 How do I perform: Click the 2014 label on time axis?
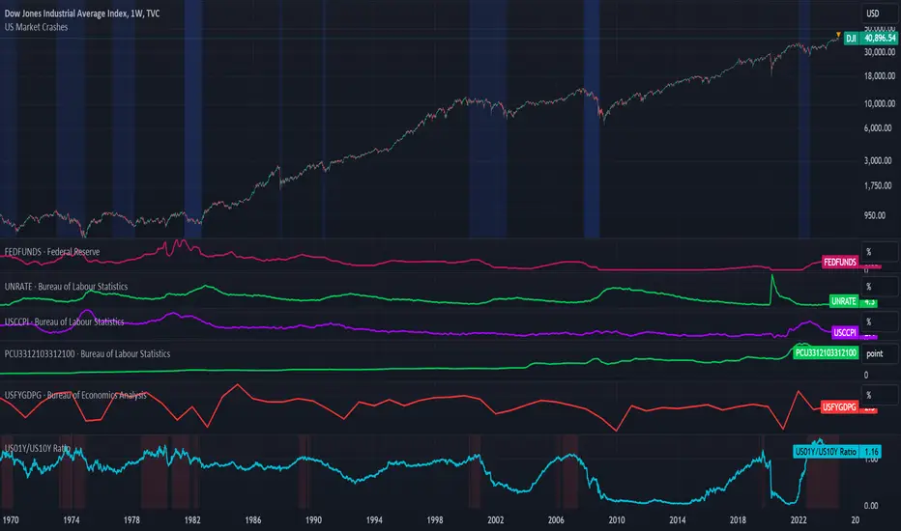678,519
